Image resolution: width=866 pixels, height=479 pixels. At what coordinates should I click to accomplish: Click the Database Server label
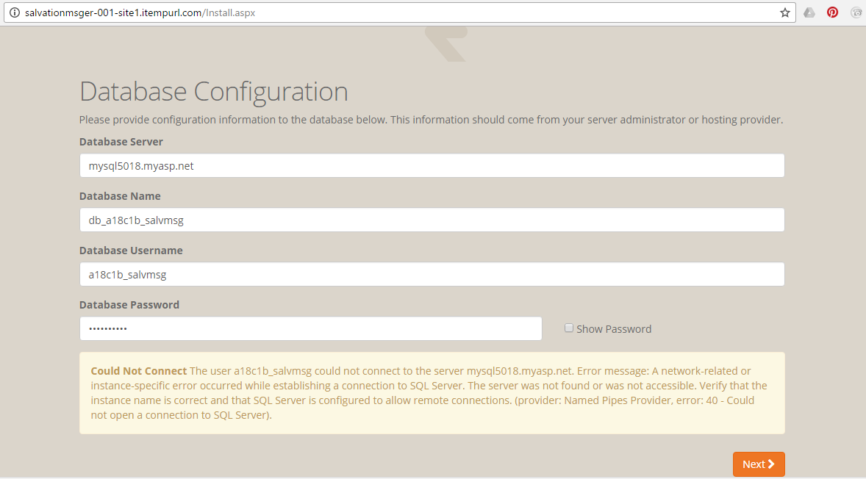(121, 142)
